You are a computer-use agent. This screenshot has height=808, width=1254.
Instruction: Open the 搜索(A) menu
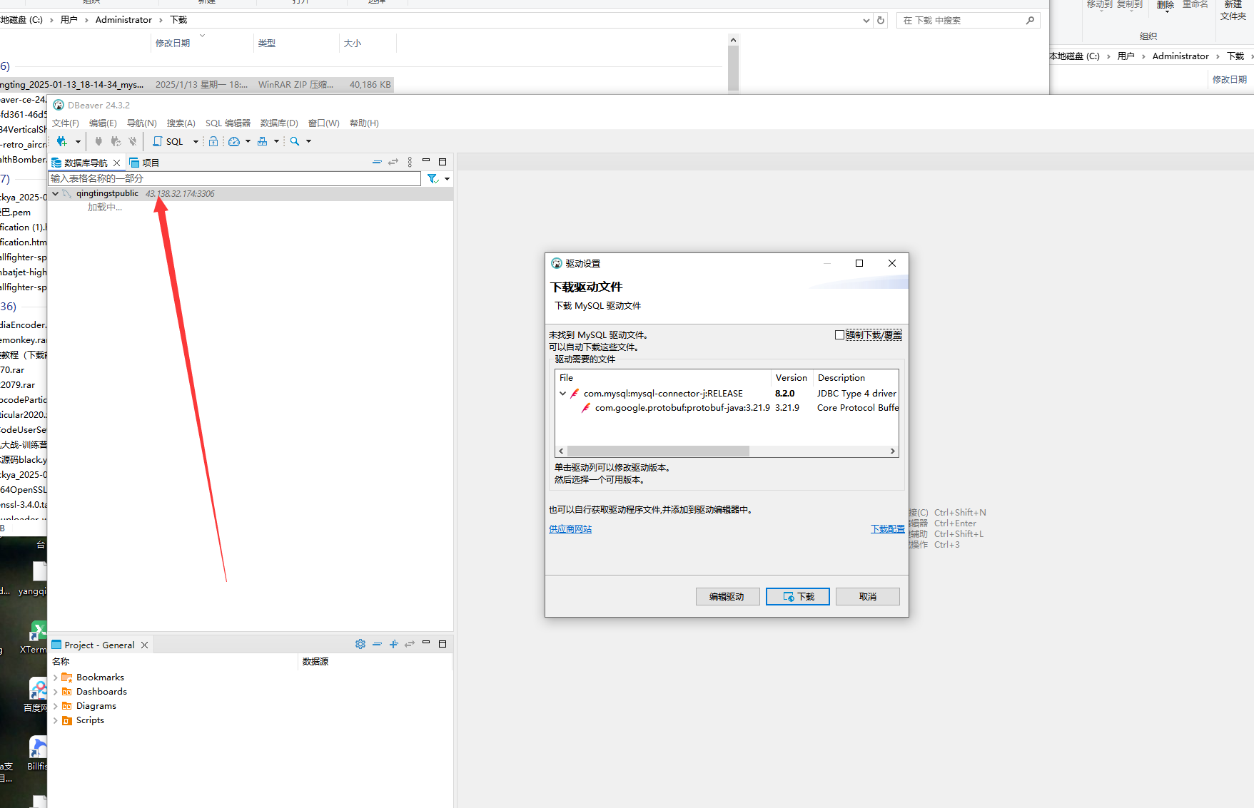[181, 123]
